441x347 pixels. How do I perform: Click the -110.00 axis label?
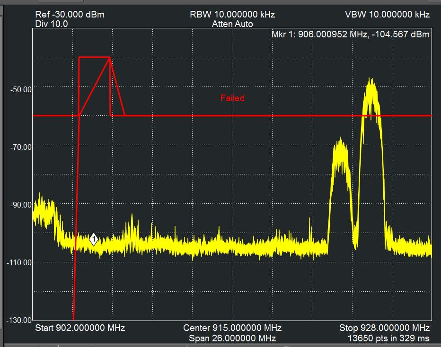pos(19,262)
